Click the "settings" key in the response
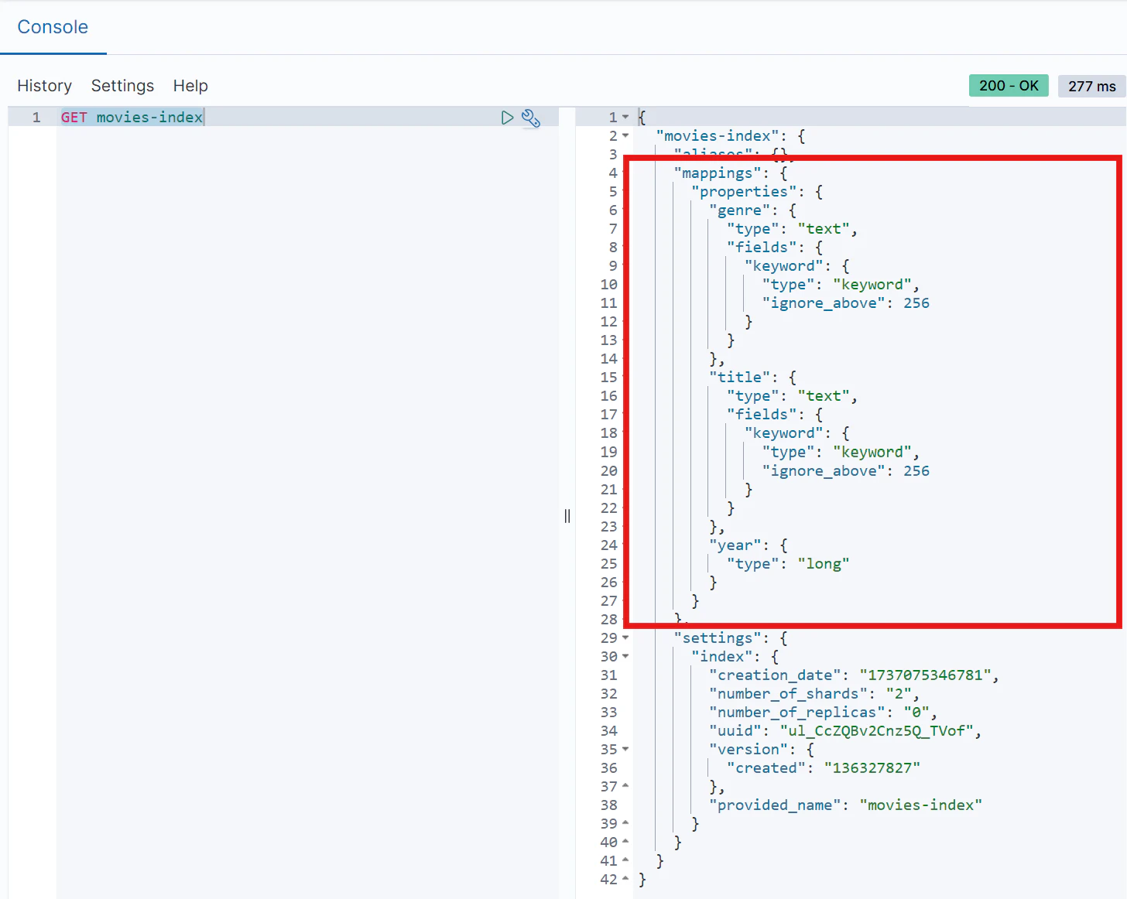The image size is (1127, 899). pos(718,638)
